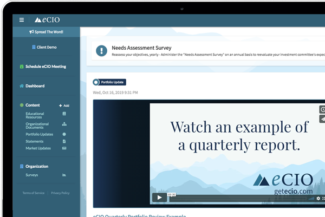
Task: Click the Statements document icon
Action: point(64,141)
